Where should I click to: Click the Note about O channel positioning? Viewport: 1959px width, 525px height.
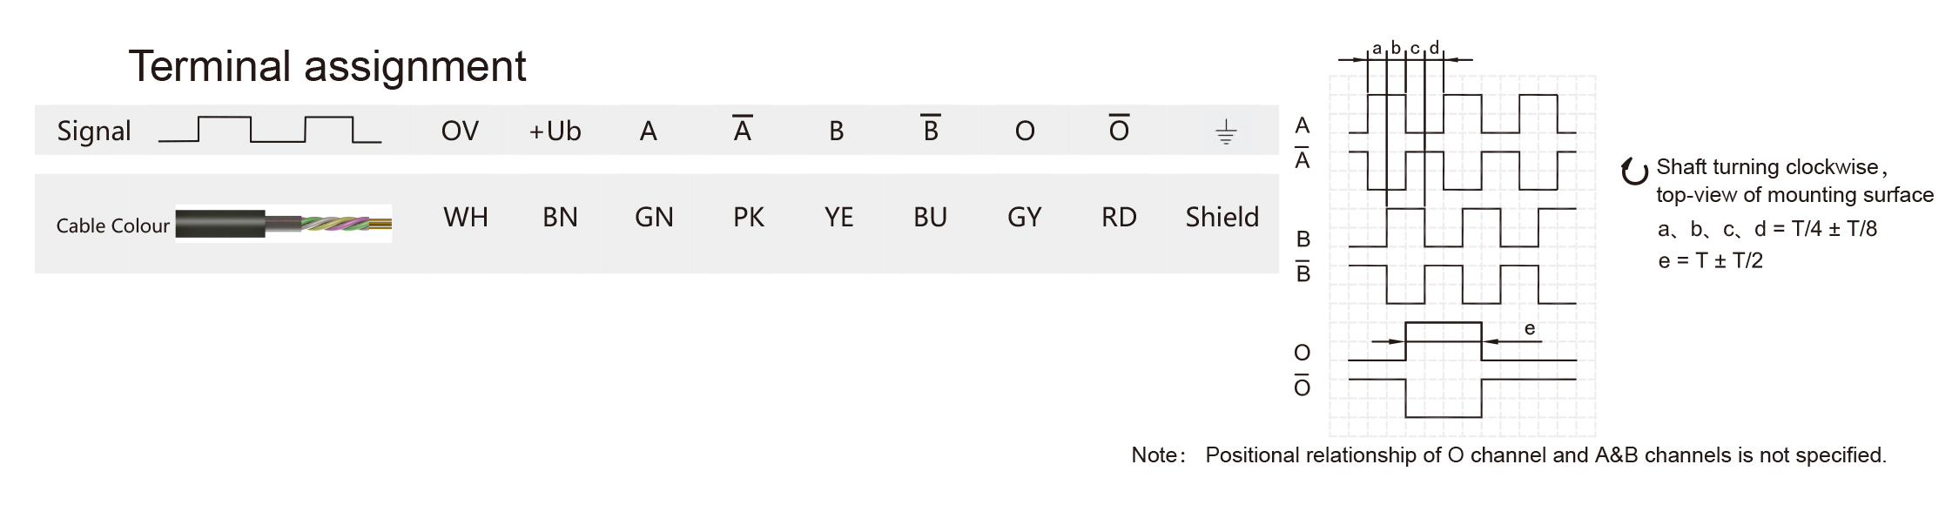tap(1508, 454)
